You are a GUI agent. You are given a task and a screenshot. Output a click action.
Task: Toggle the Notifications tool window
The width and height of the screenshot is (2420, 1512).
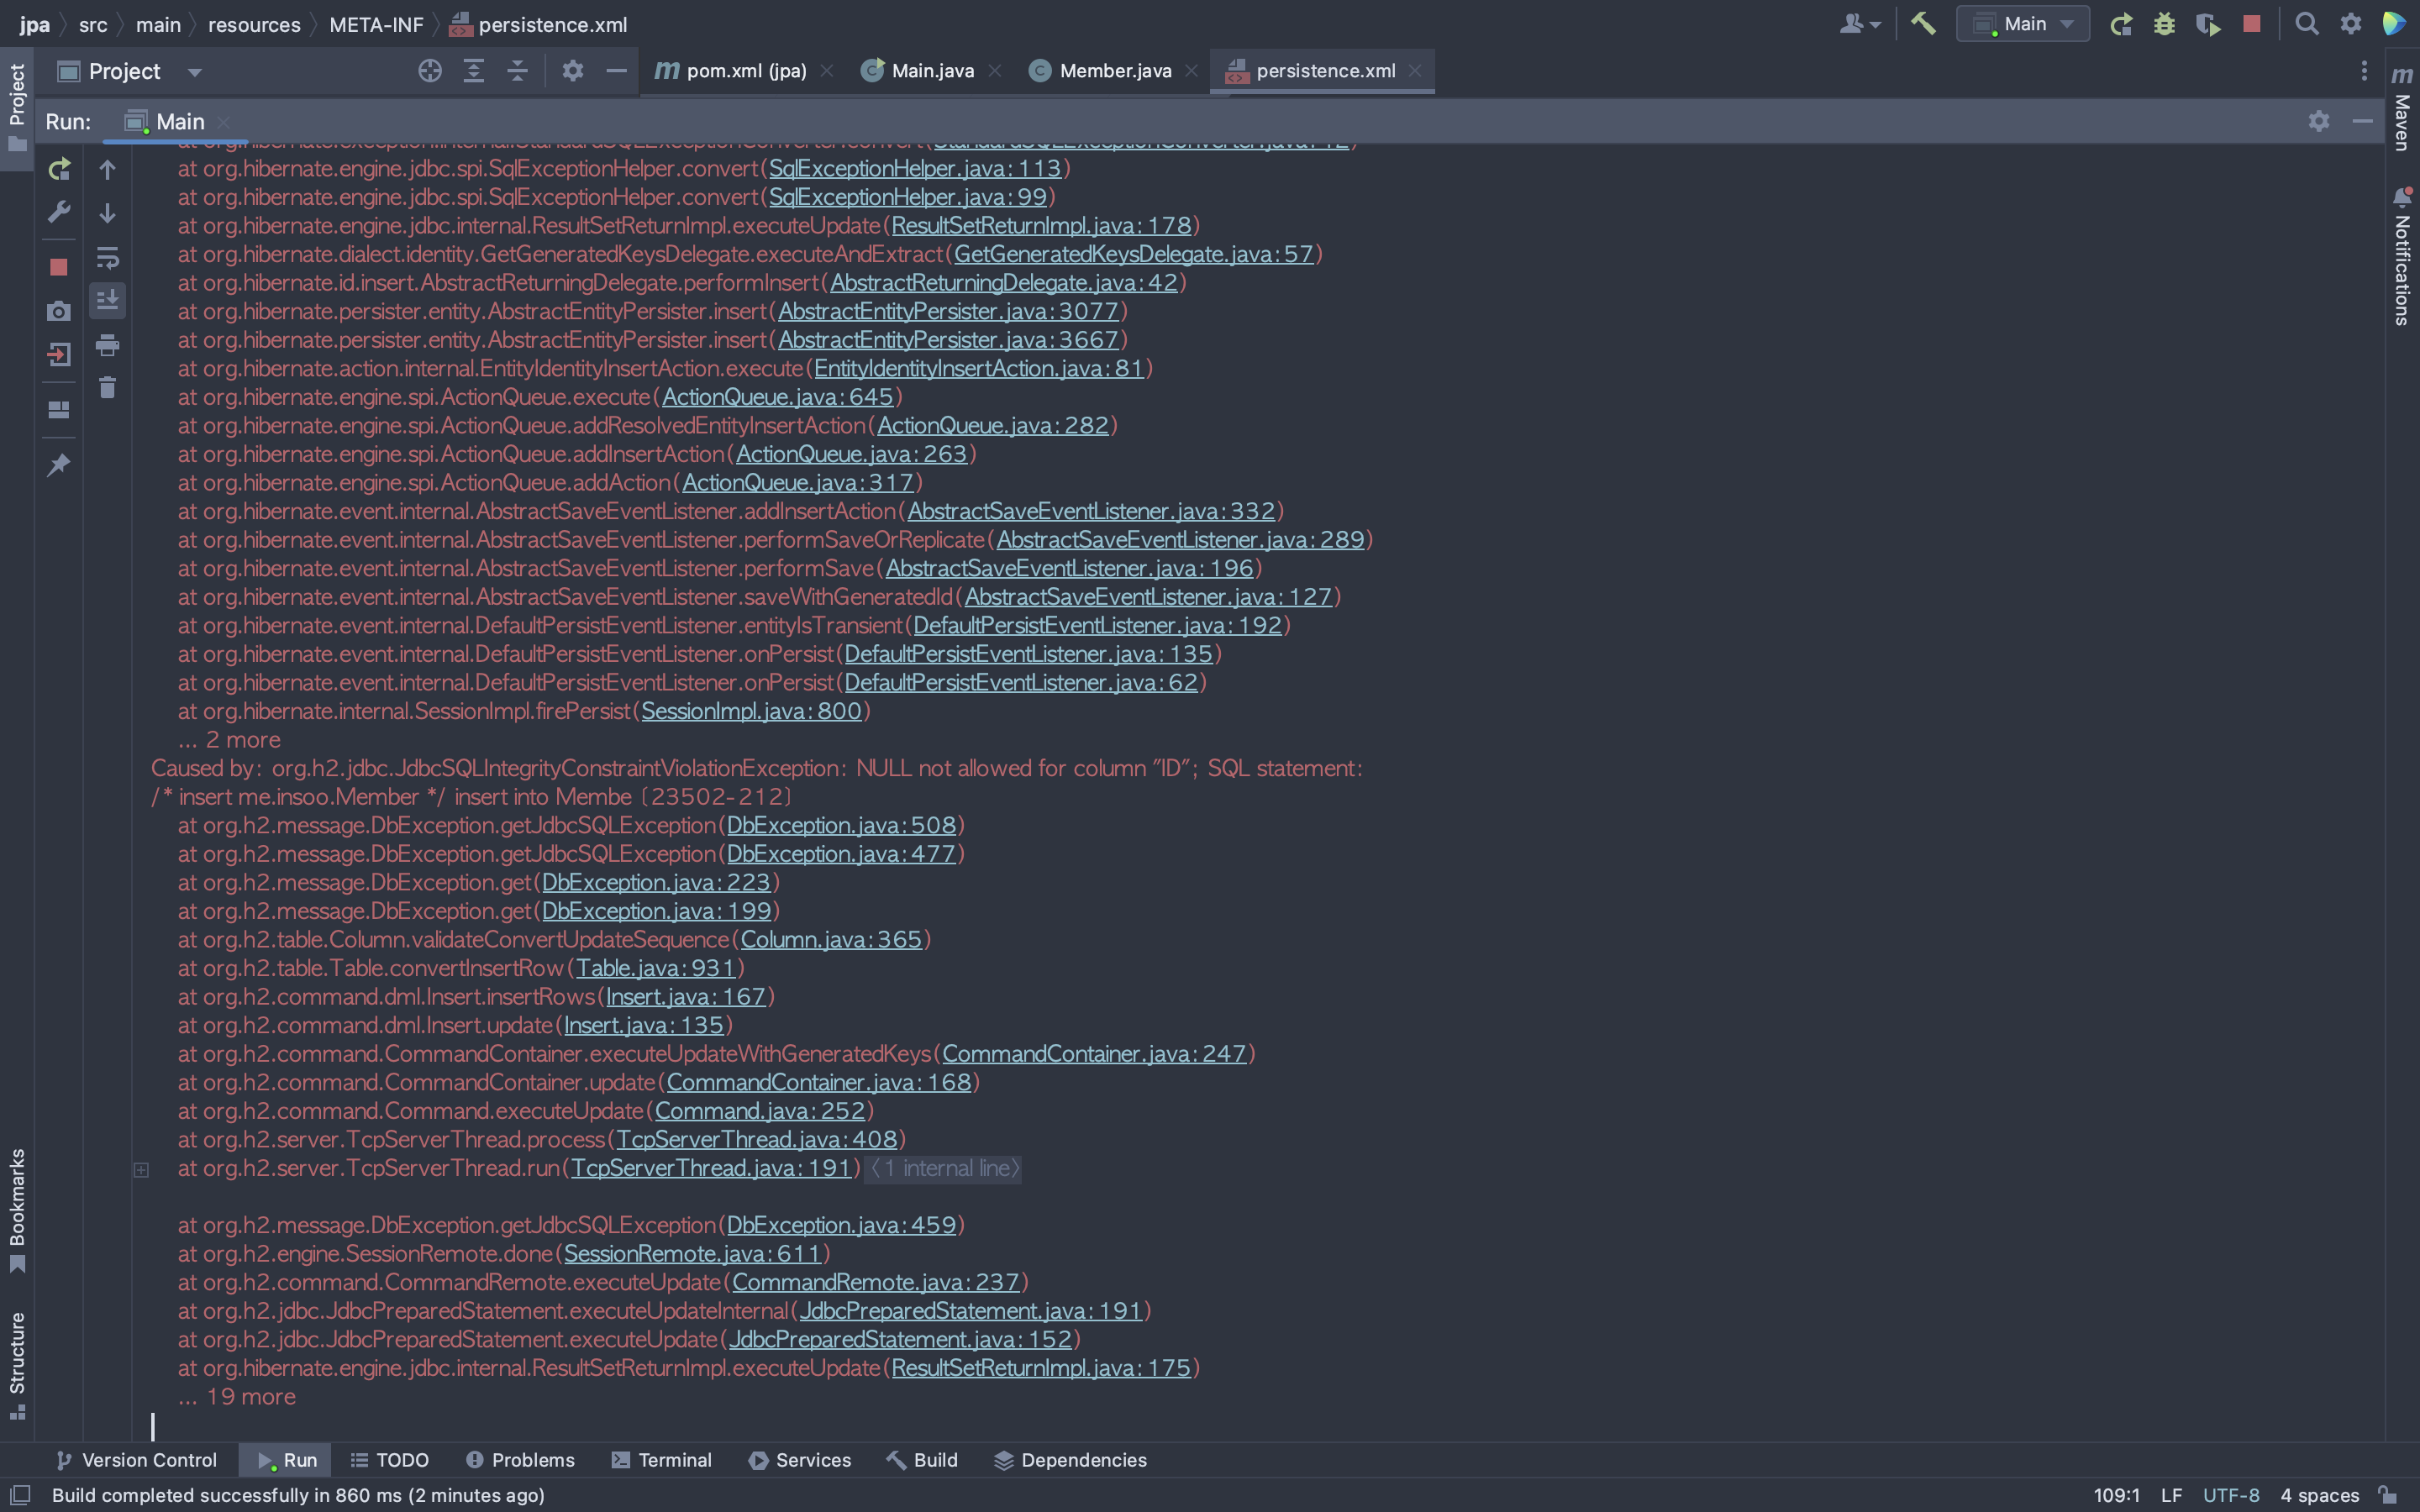(x=2402, y=256)
